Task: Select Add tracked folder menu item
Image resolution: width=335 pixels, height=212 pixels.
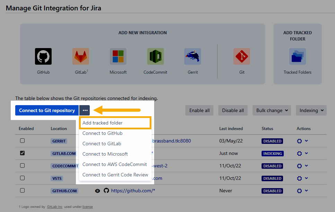Action: (103, 123)
